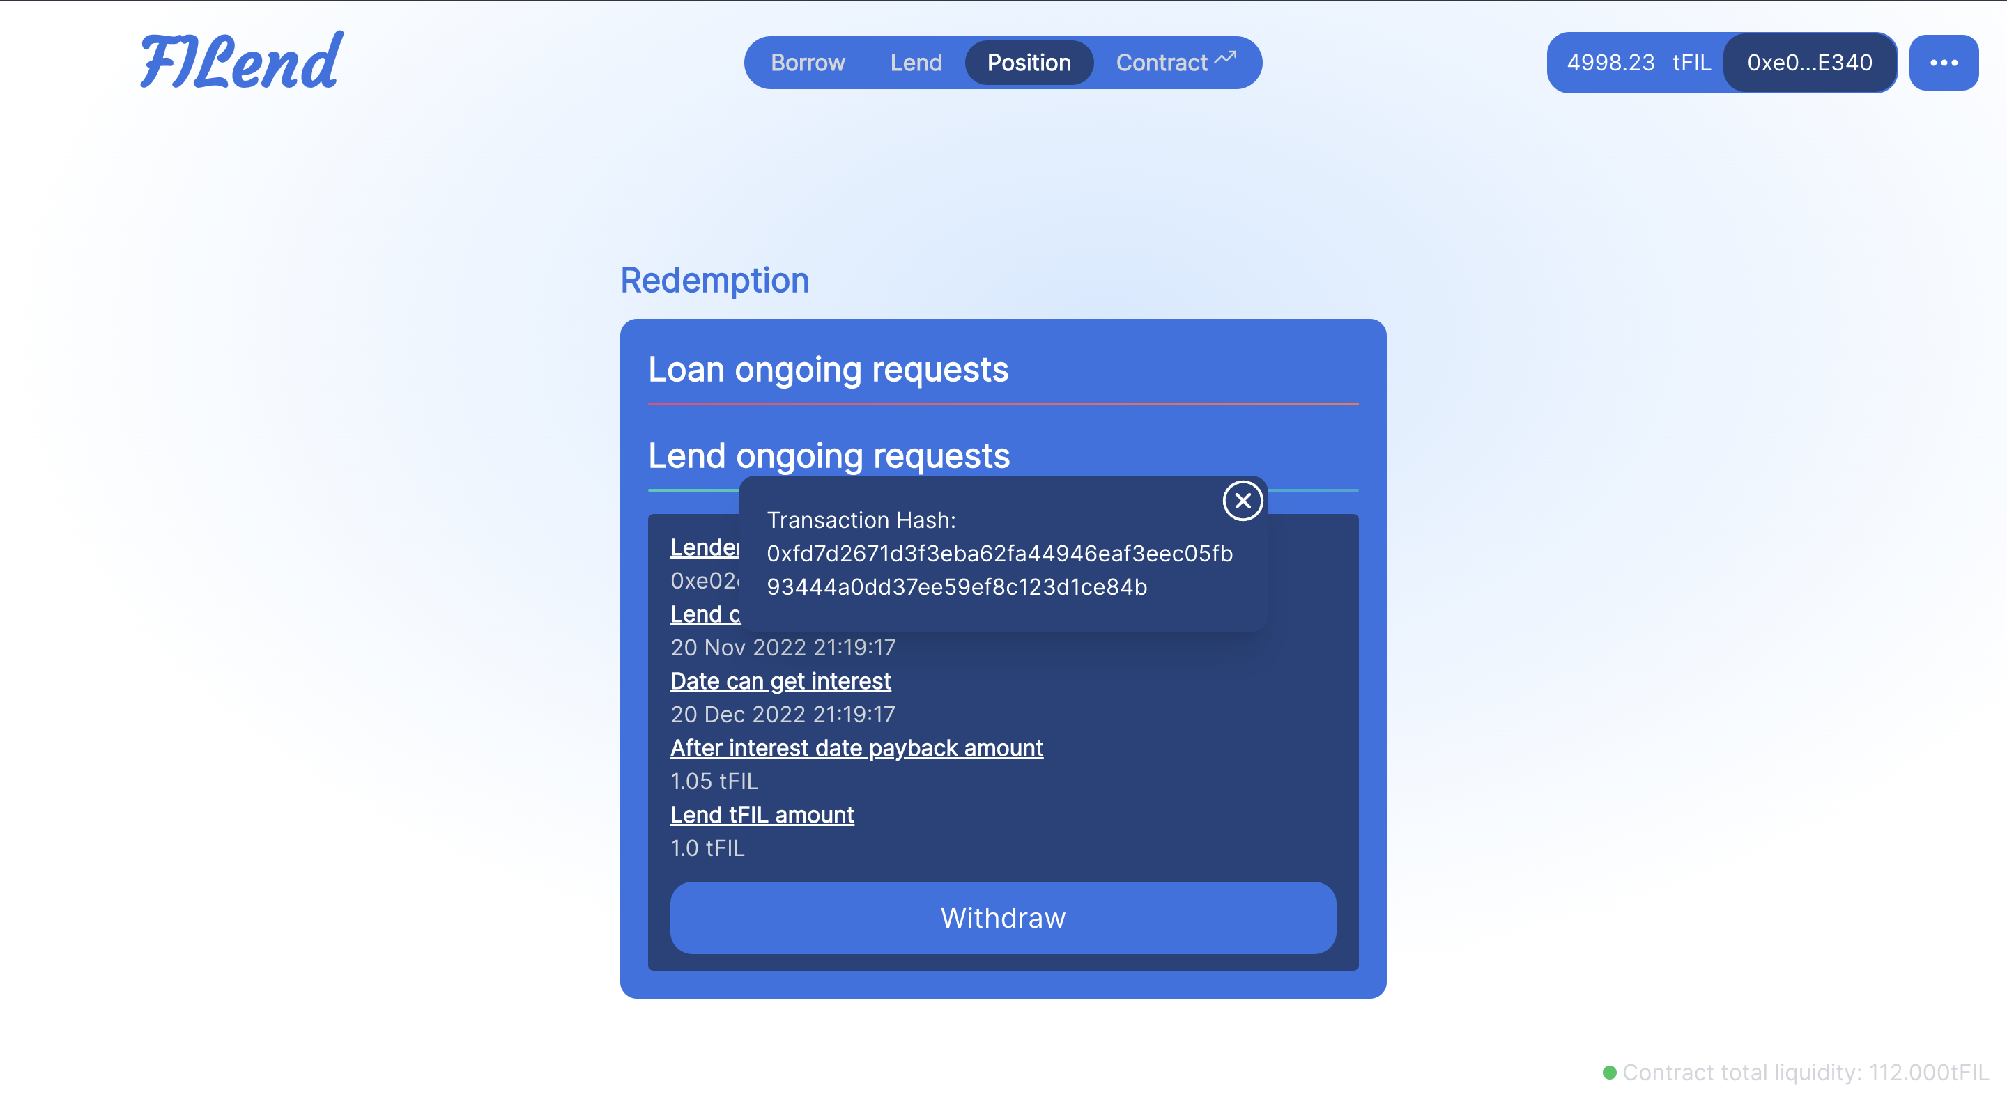This screenshot has width=2007, height=1106.
Task: Click the circular close button on popup
Action: 1240,500
